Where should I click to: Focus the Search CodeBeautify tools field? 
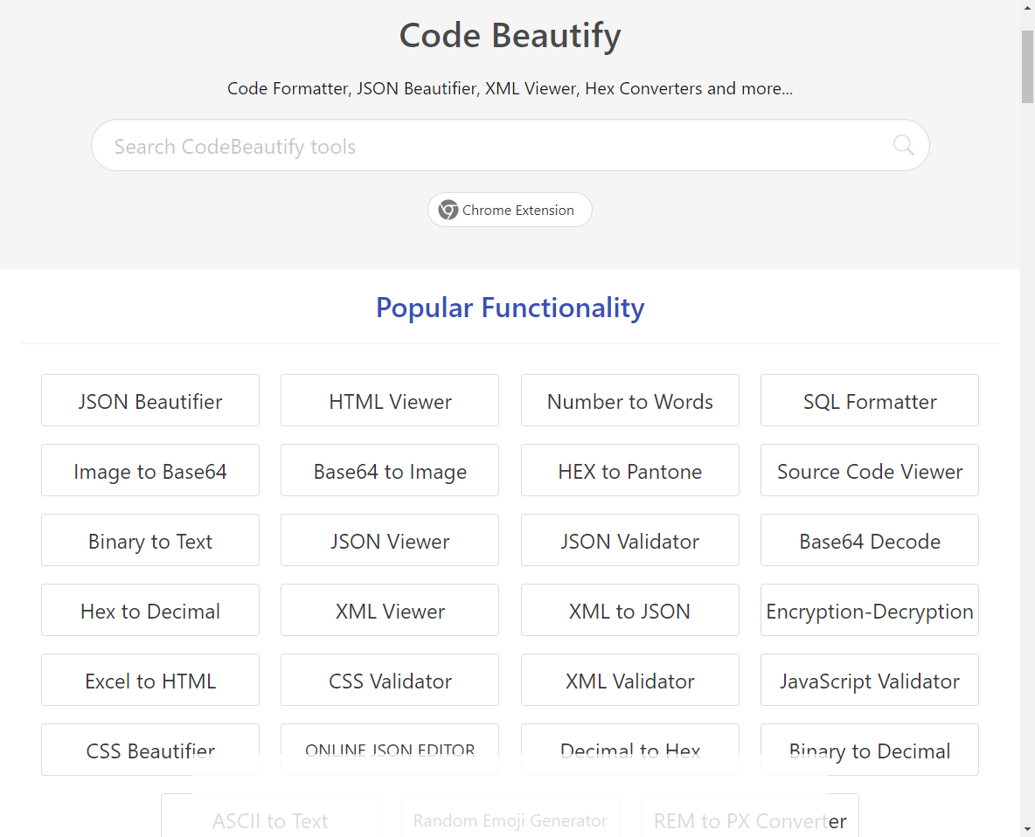point(490,146)
